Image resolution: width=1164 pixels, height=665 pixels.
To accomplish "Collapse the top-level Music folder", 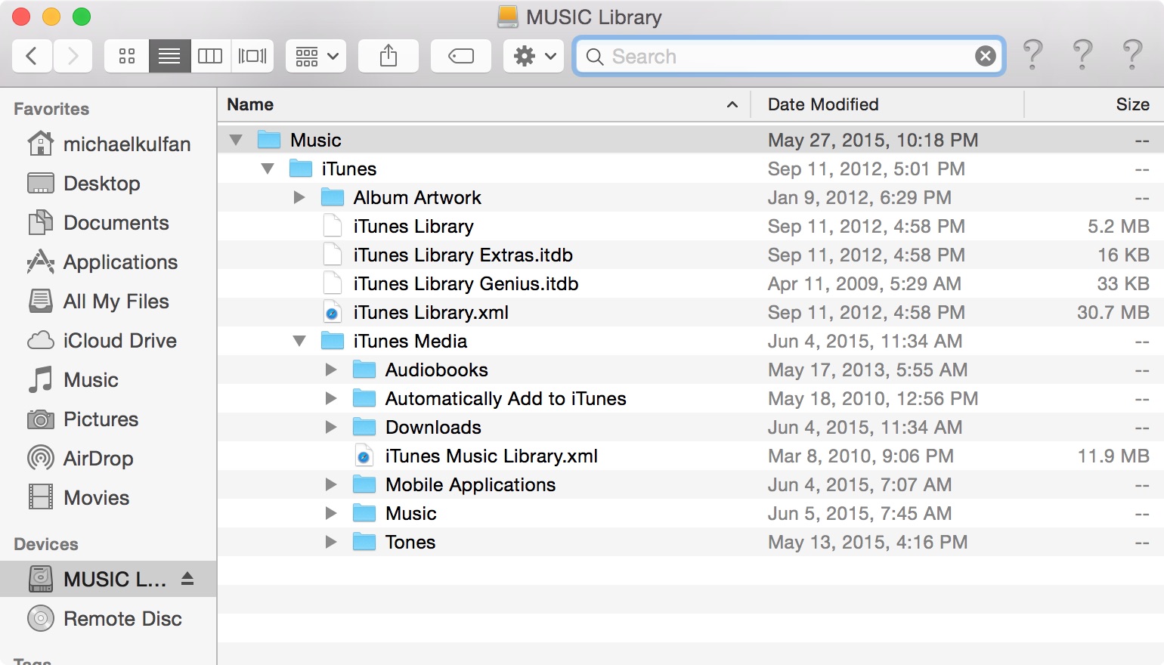I will [x=236, y=141].
